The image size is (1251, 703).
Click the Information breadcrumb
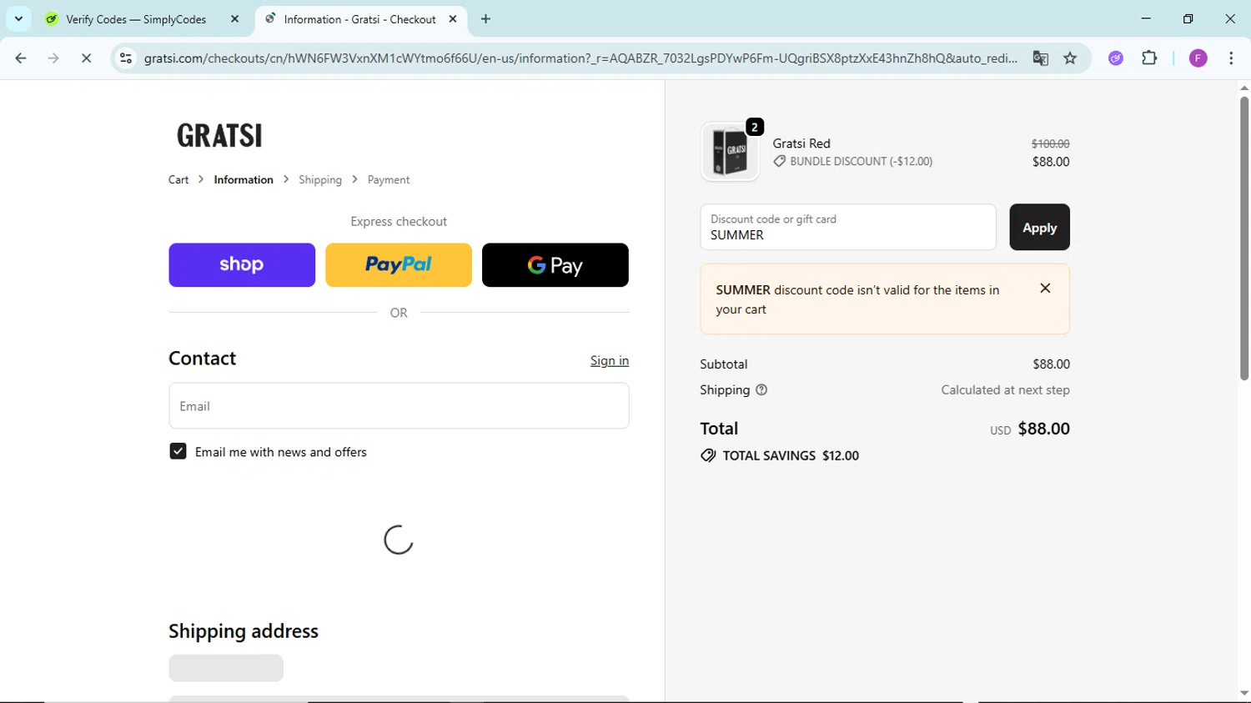[x=244, y=180]
